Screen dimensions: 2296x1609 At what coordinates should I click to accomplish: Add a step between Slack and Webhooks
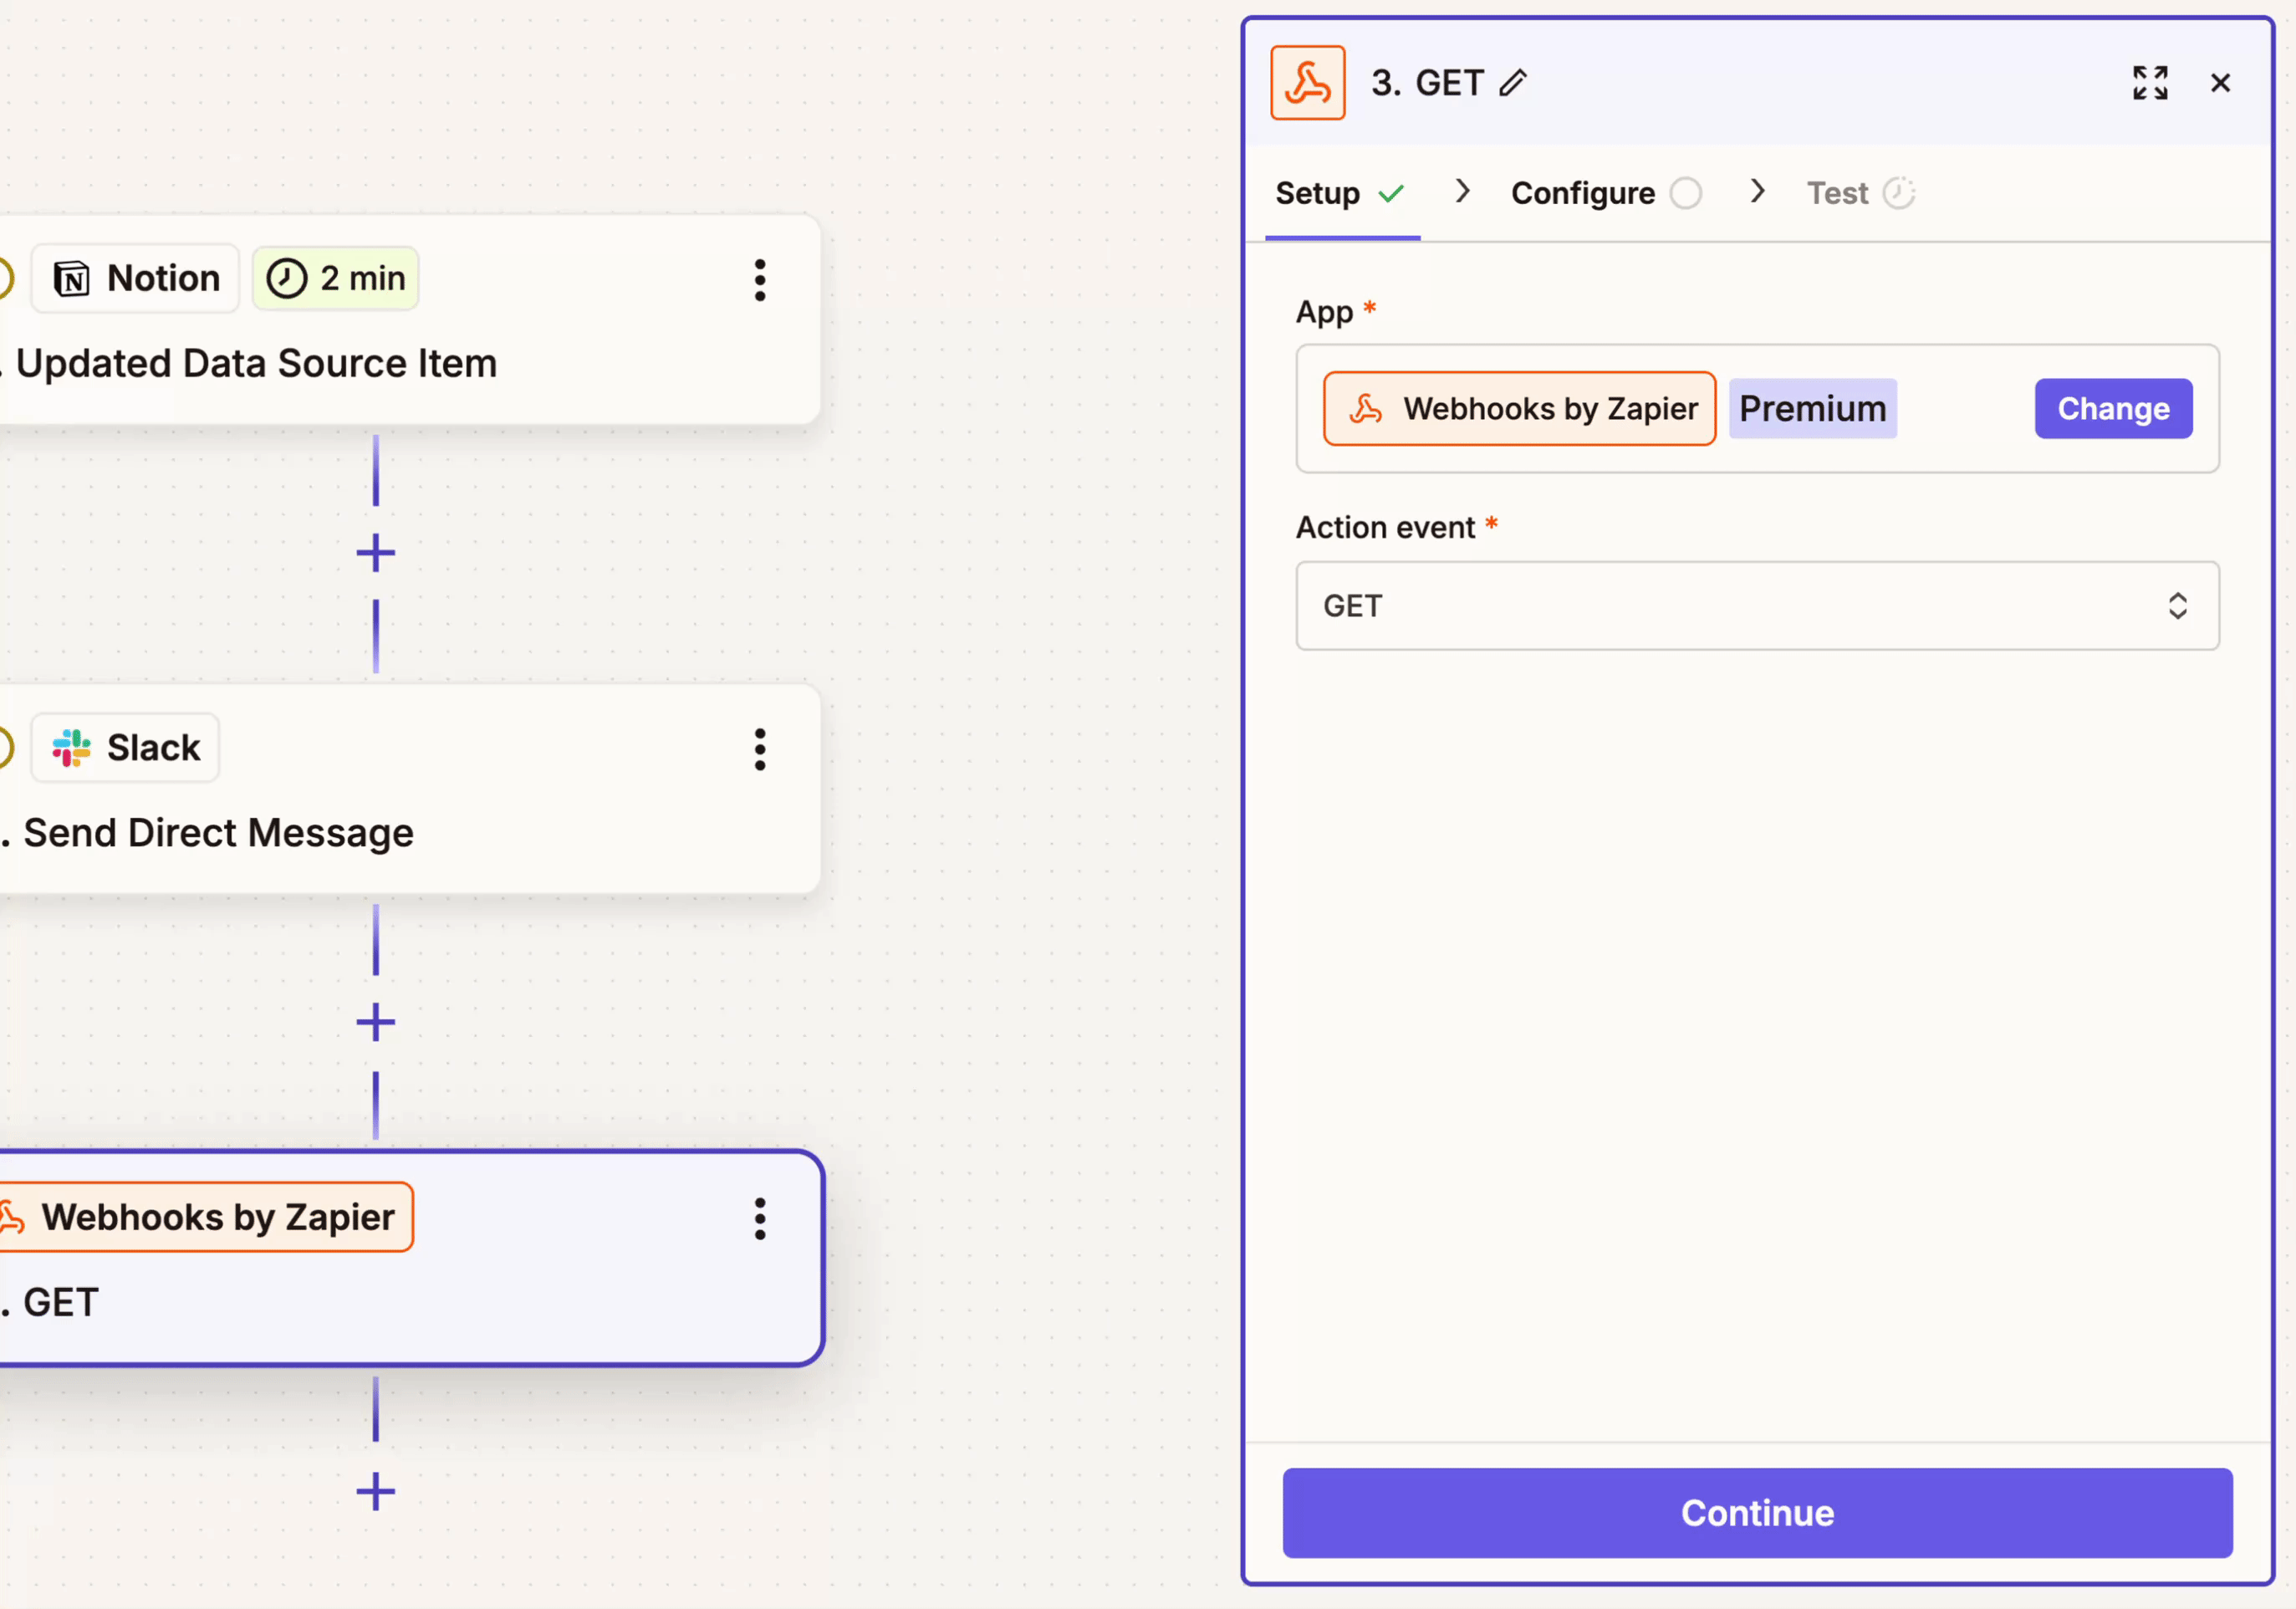pyautogui.click(x=376, y=1022)
